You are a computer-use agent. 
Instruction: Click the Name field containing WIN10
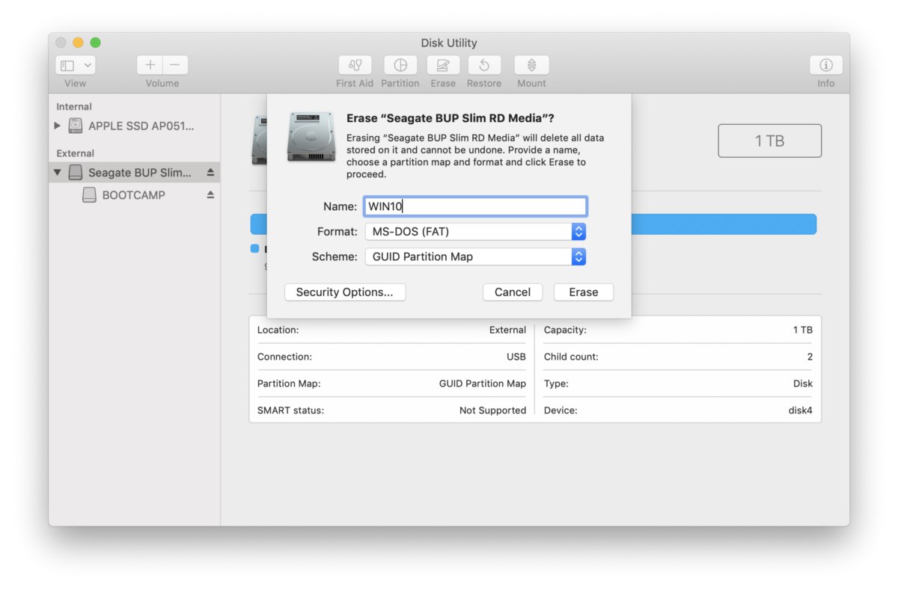[475, 206]
